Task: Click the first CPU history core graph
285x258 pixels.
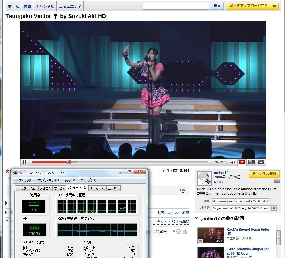Action: (62, 206)
